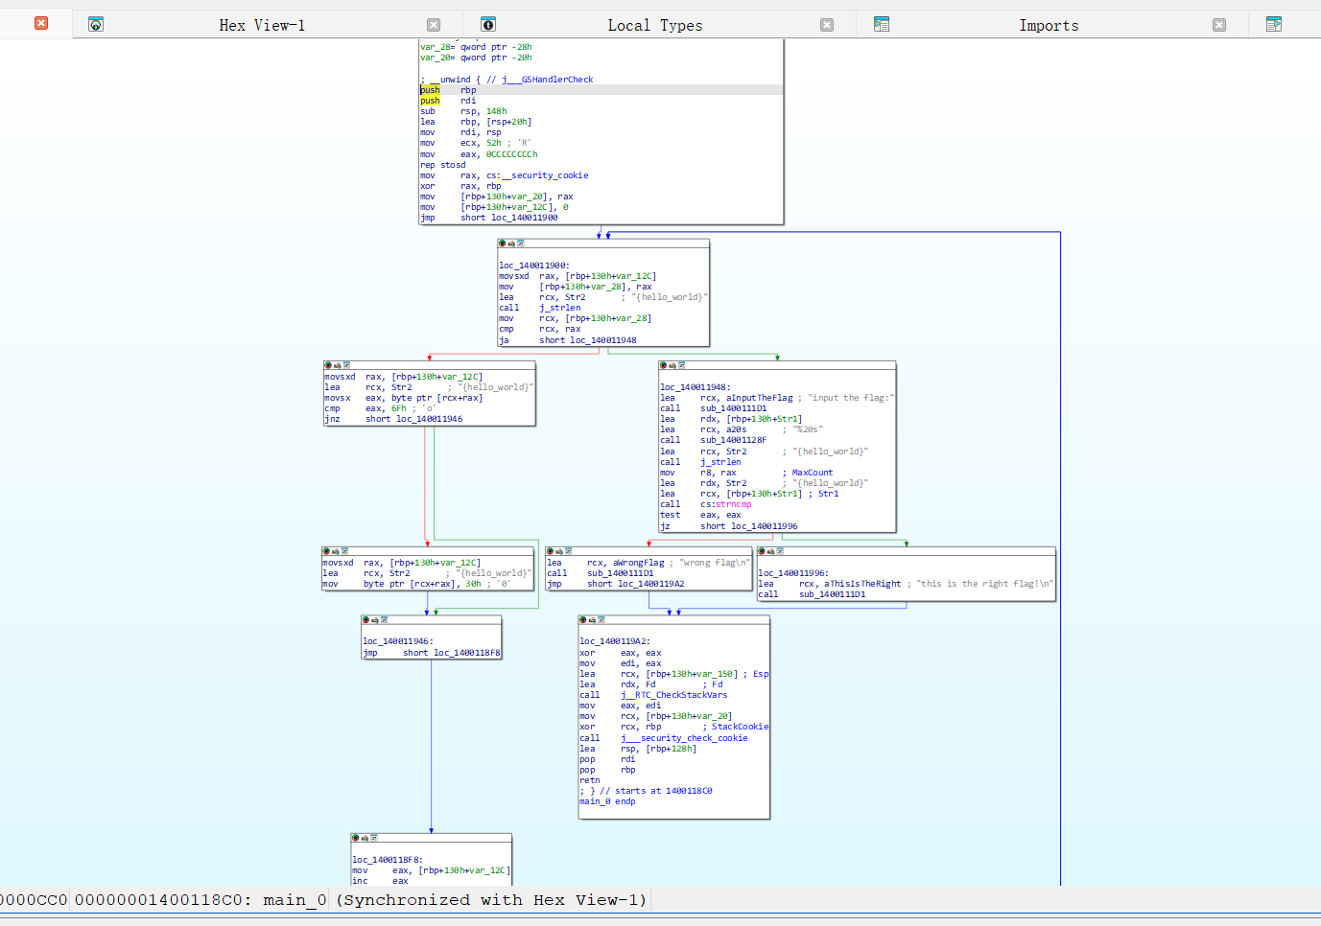Image resolution: width=1321 pixels, height=926 pixels.
Task: Click the strncmp call in loc_140011948
Action: pos(733,504)
